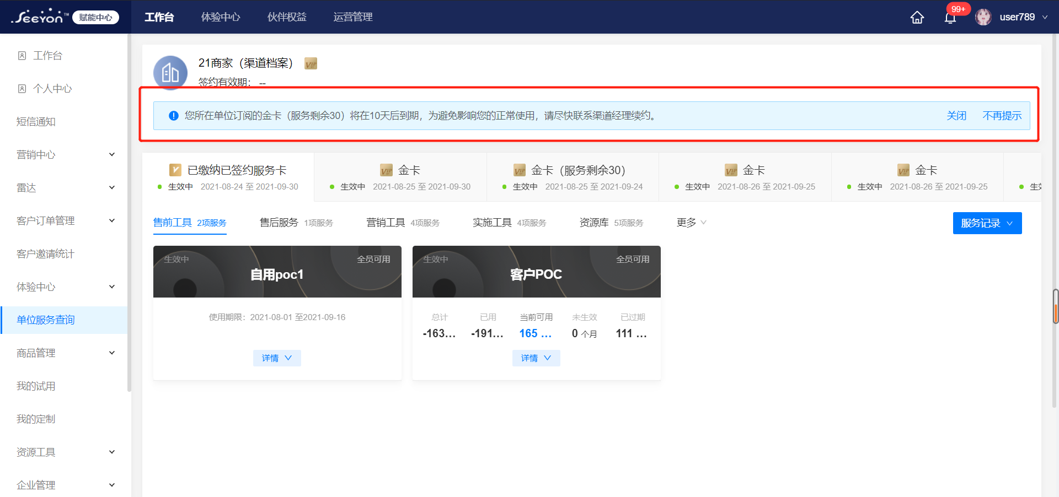
Task: Click the 已过期 value 111
Action: [632, 333]
